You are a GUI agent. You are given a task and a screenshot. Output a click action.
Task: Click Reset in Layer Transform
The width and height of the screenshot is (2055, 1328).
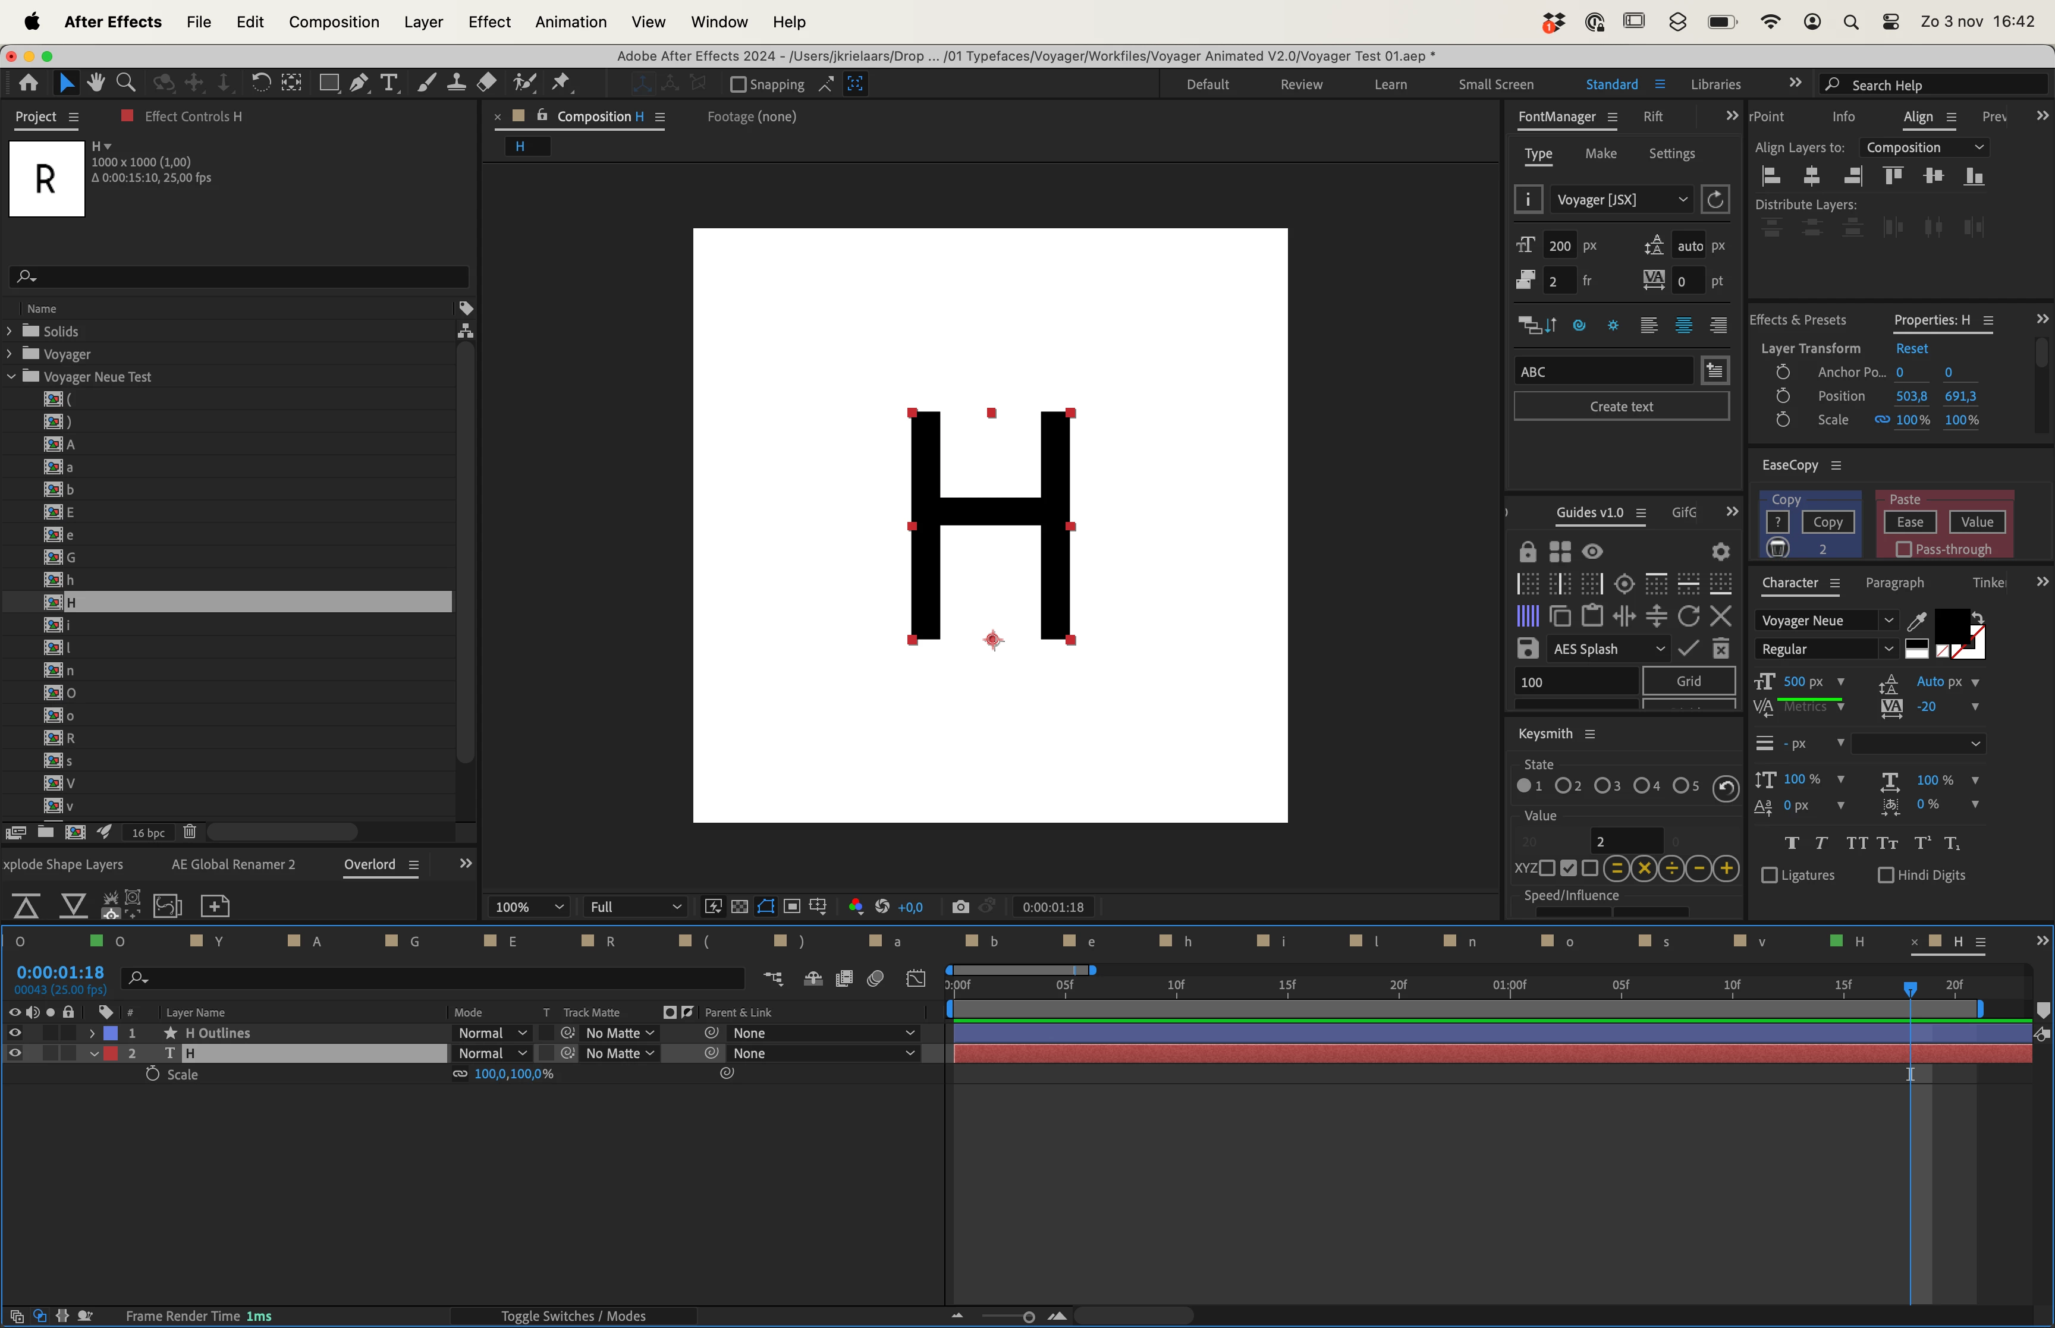coord(1911,348)
